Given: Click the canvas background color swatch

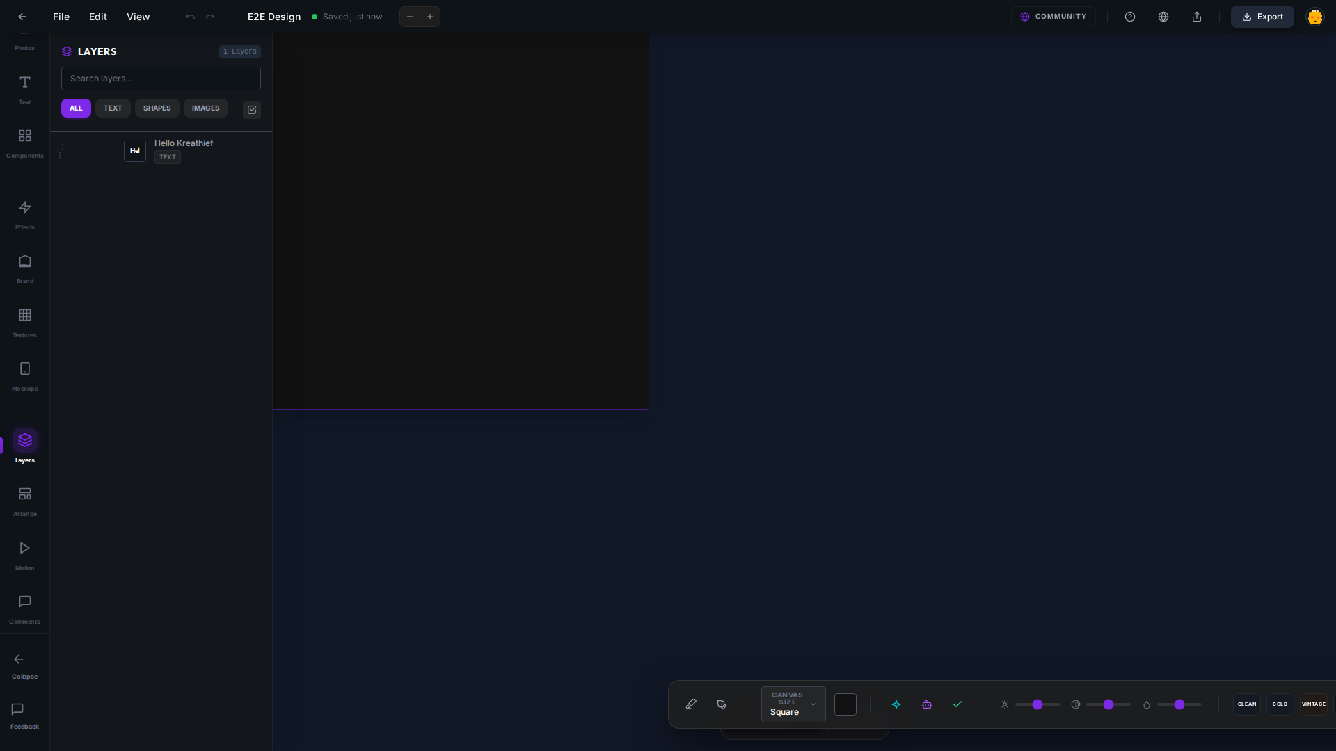Looking at the screenshot, I should coord(845,704).
